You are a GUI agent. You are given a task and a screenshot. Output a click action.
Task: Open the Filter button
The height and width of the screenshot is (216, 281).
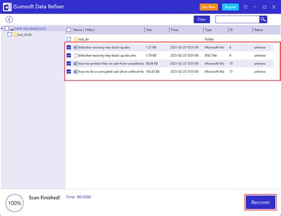pos(202,20)
